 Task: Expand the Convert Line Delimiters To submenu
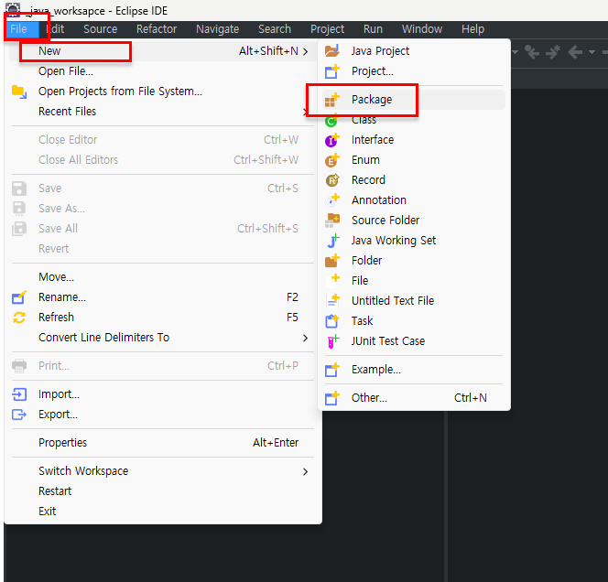click(x=306, y=338)
